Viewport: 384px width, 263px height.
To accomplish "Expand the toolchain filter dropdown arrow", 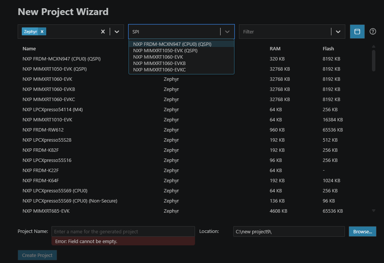I will click(117, 32).
